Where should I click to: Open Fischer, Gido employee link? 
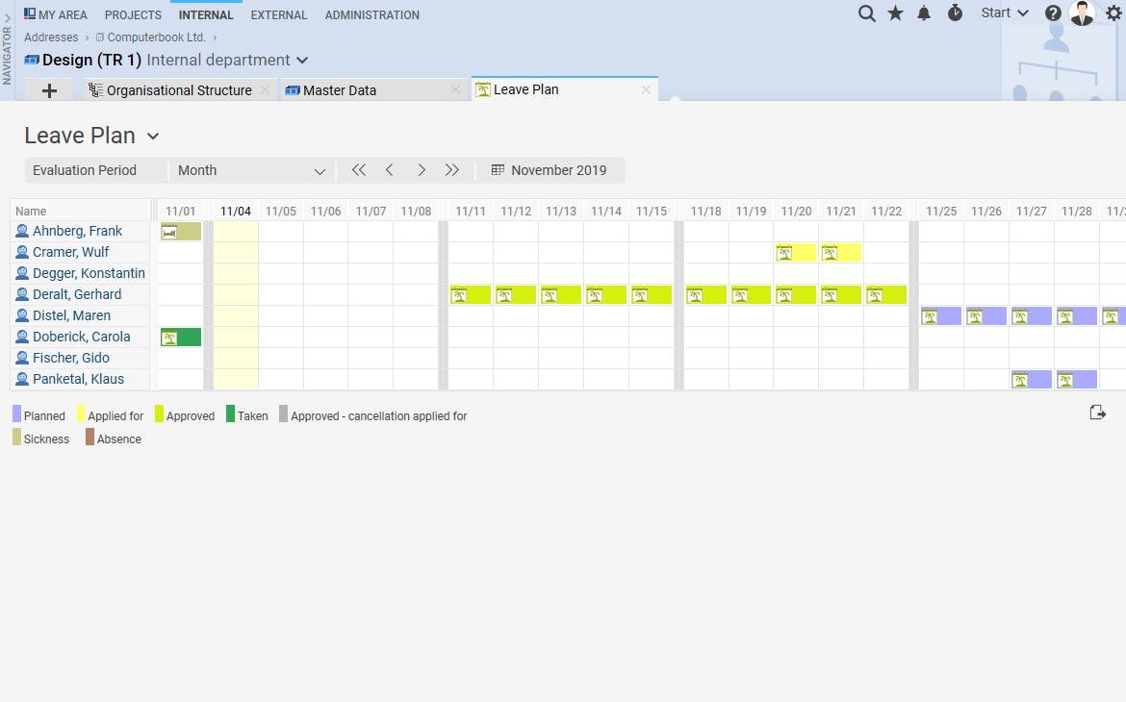[x=71, y=358]
